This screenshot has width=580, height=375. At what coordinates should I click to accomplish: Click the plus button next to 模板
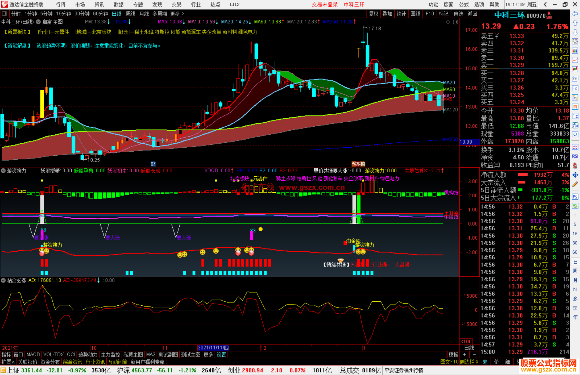(x=465, y=355)
